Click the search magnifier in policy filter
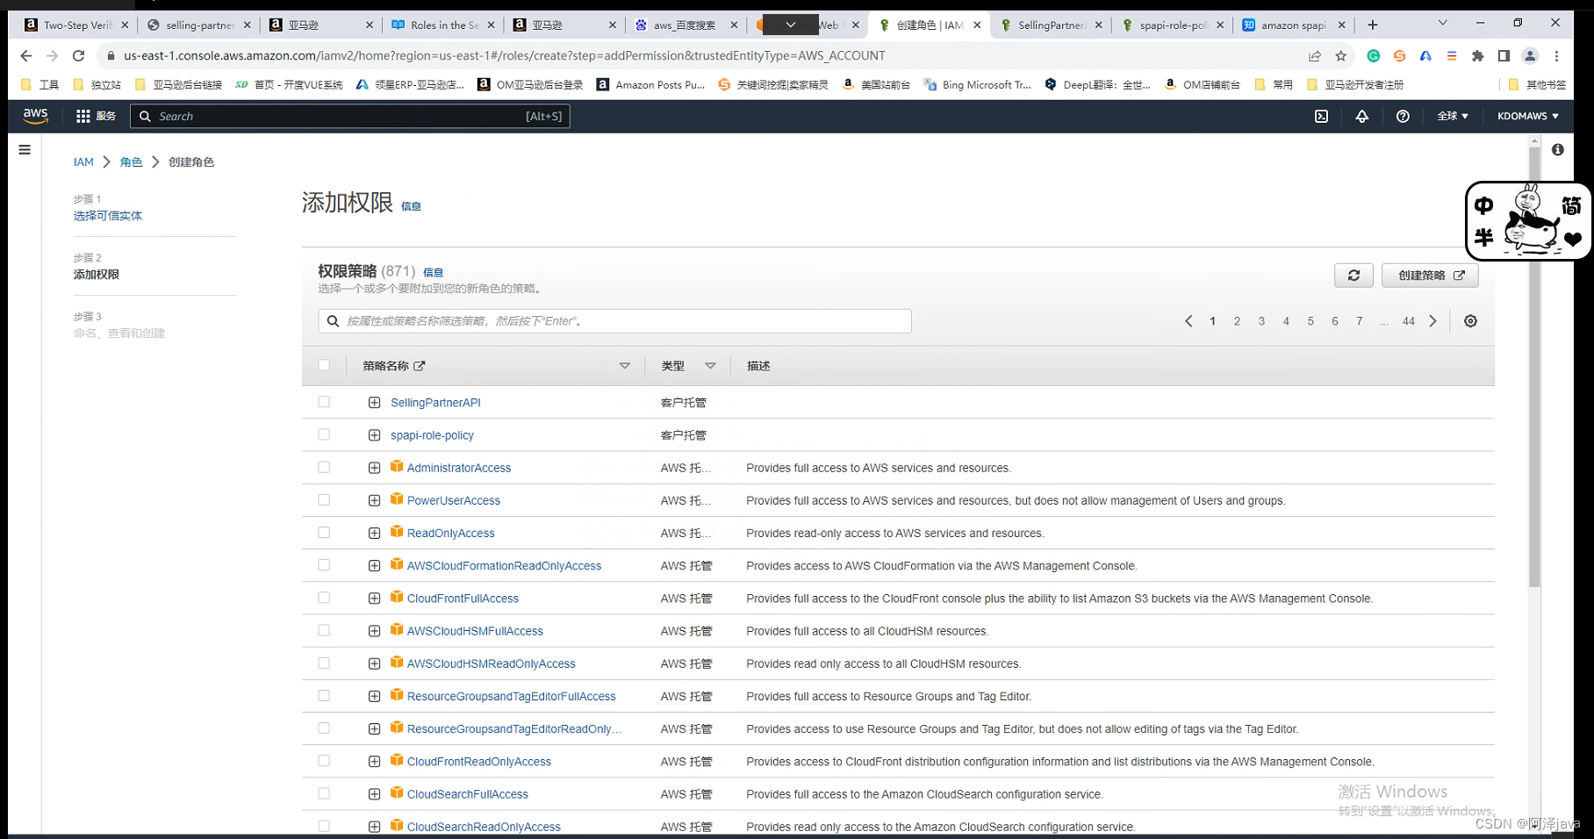This screenshot has height=839, width=1594. (334, 321)
